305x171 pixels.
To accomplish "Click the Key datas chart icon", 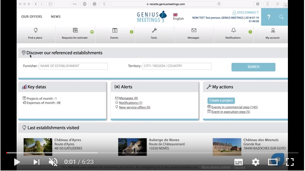I will pos(24,87).
